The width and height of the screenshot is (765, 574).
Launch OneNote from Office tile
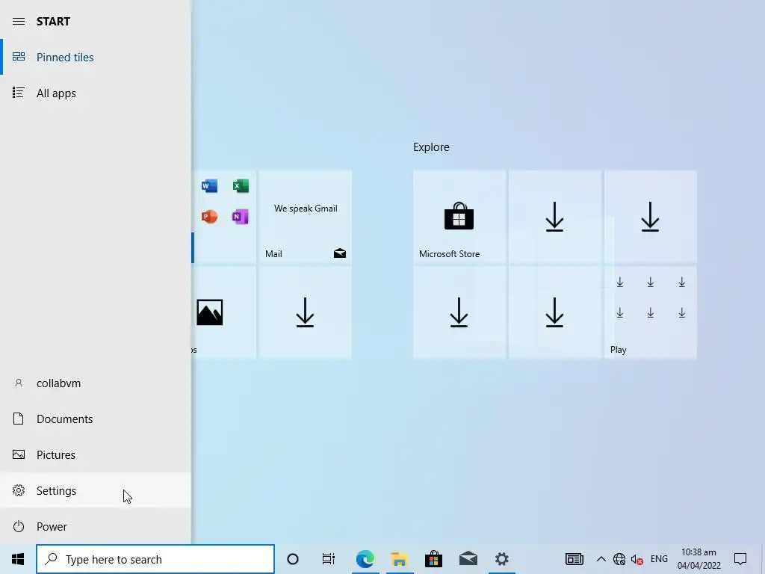point(241,216)
